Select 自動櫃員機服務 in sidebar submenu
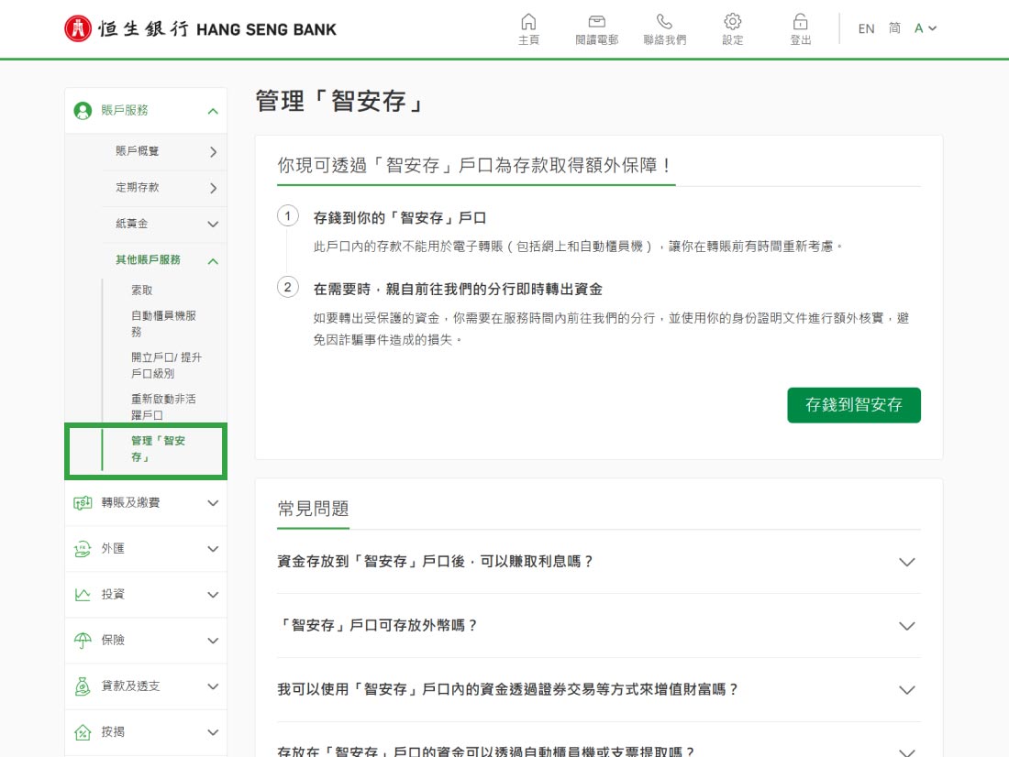Viewport: 1009px width, 757px height. click(x=163, y=324)
